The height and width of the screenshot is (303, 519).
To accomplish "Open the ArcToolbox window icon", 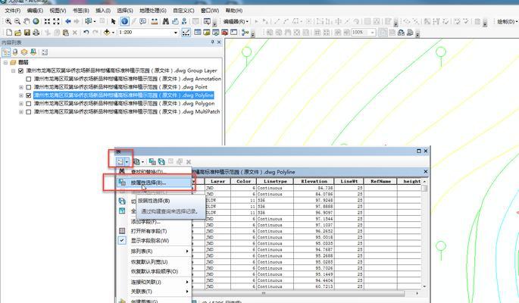I will (225, 33).
